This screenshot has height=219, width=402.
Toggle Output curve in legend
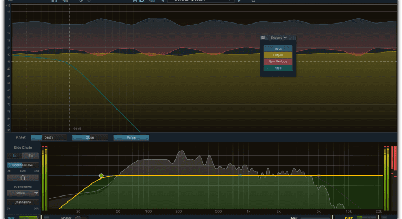pyautogui.click(x=278, y=55)
